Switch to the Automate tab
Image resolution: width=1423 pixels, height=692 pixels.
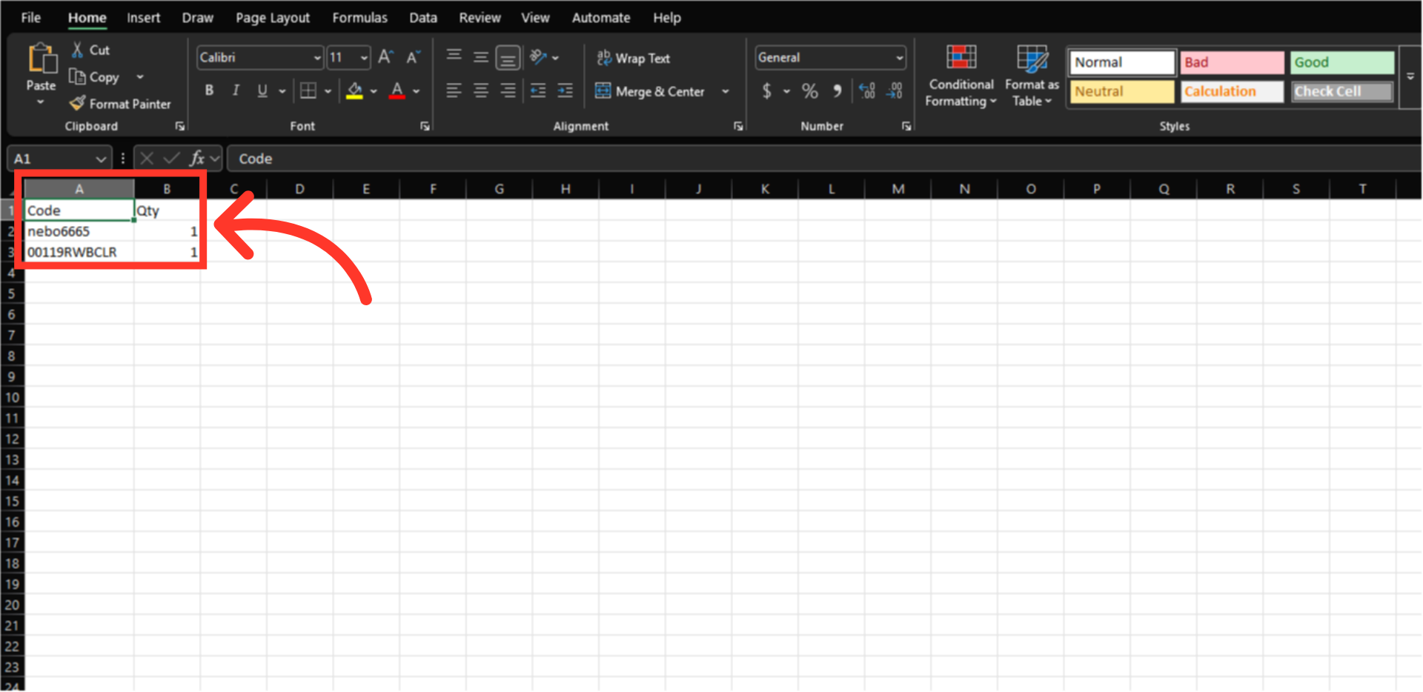coord(601,17)
